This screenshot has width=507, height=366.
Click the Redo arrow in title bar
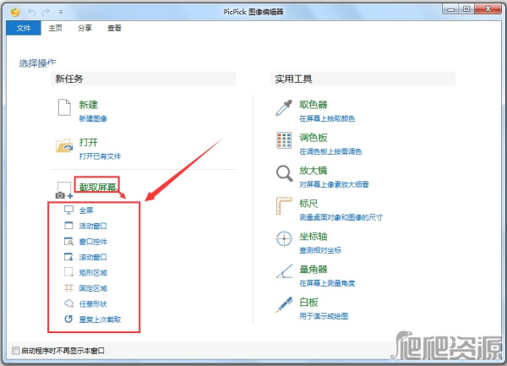pos(46,13)
